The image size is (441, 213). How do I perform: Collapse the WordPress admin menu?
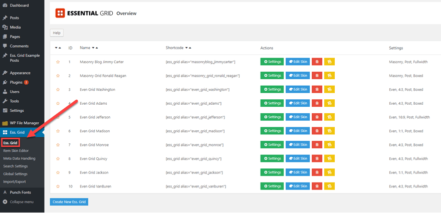click(x=19, y=202)
